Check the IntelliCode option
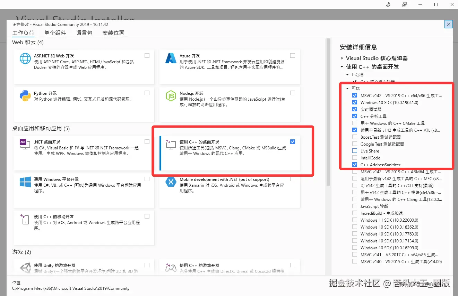The image size is (458, 296). coord(355,158)
